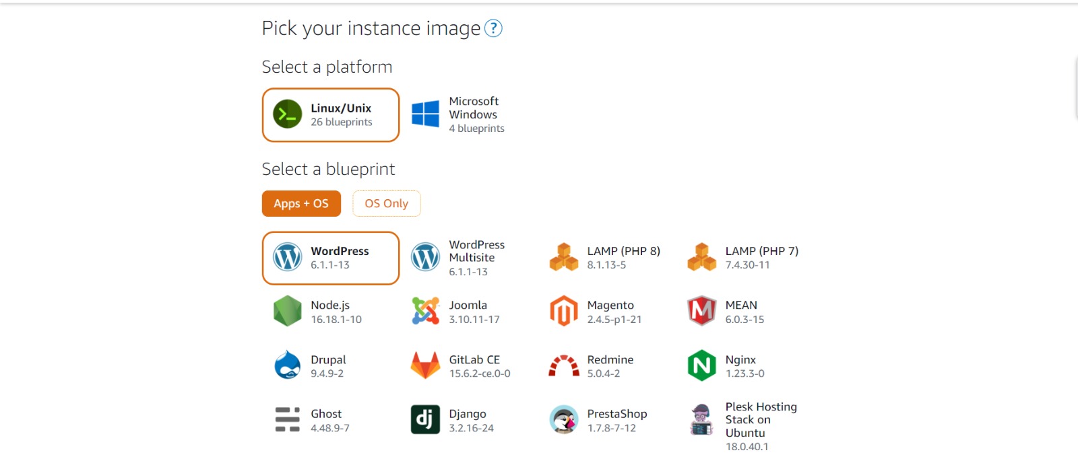Screen dimensions: 1078x463
Task: Pick the LAMP (PHP 7) blueprint name
Action: pos(761,251)
